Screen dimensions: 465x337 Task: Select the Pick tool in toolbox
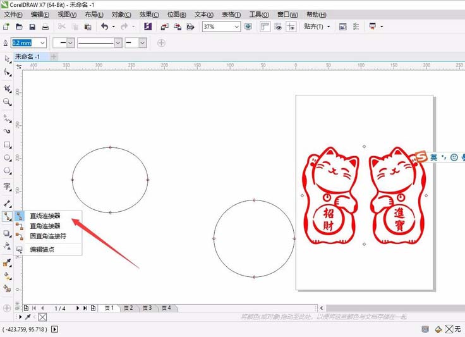click(7, 59)
